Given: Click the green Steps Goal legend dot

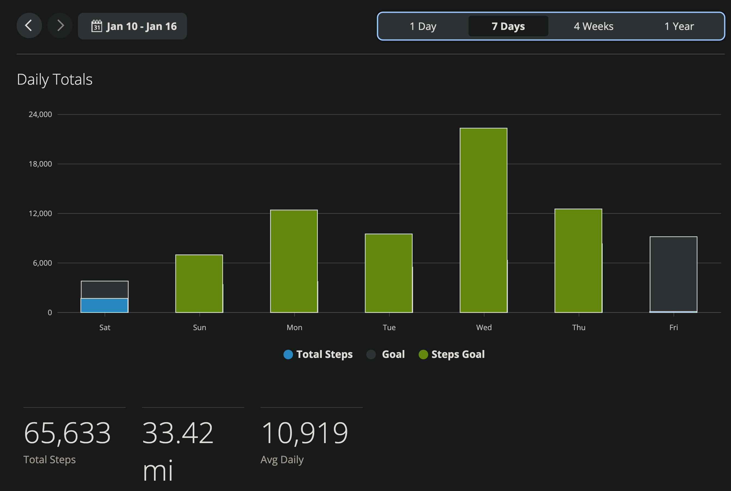Looking at the screenshot, I should (423, 354).
